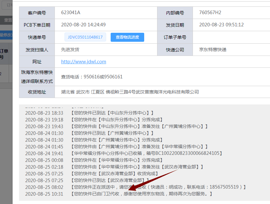The image size is (270, 204).
Task: Select customer number 623041A
Action: (71, 13)
